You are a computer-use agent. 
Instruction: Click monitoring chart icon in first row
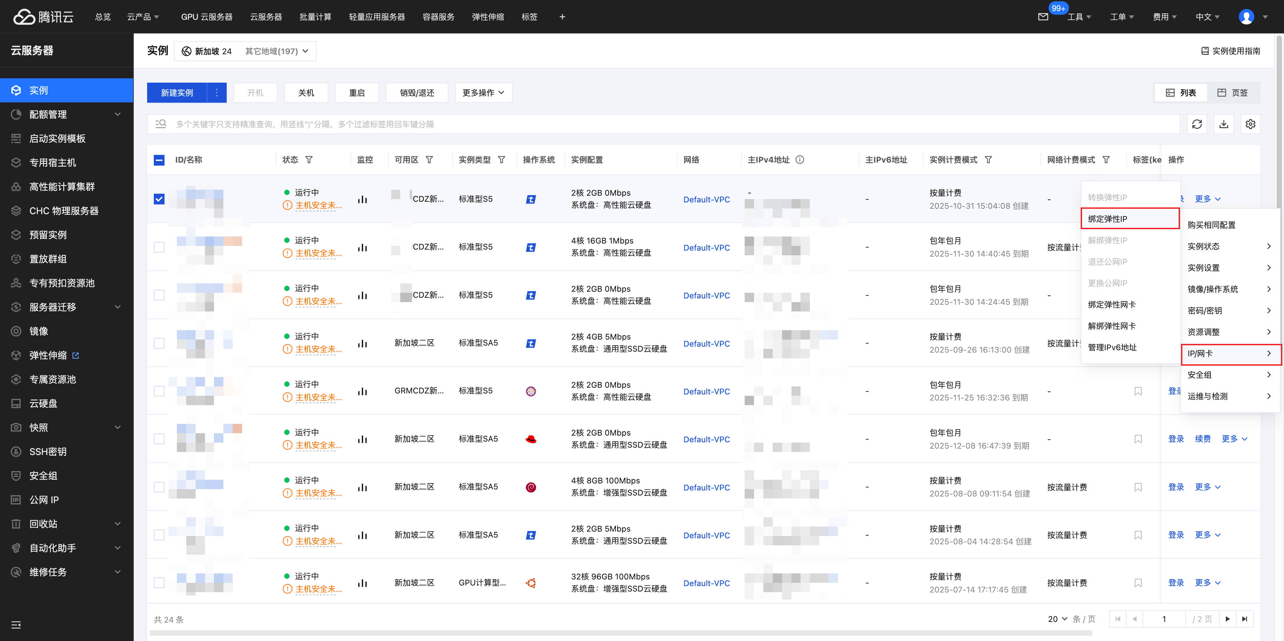pos(362,199)
